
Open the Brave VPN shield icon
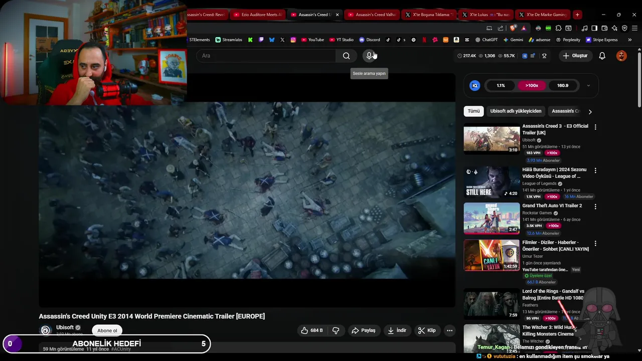pyautogui.click(x=624, y=29)
